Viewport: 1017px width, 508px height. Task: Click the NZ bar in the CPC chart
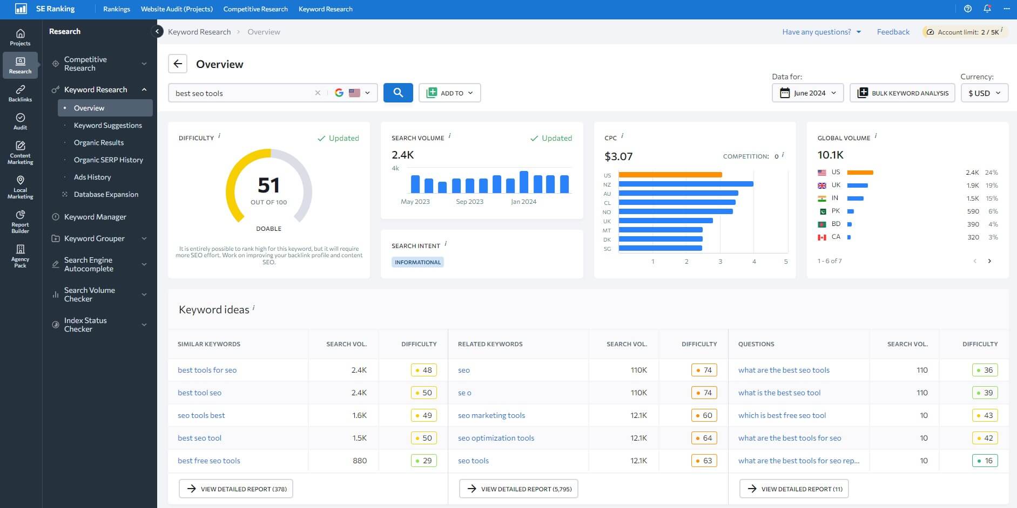(x=686, y=184)
